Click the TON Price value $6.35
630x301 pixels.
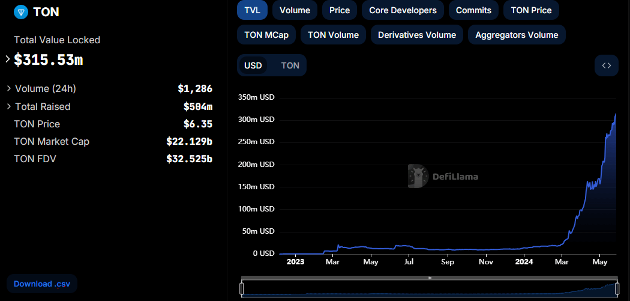coord(198,124)
